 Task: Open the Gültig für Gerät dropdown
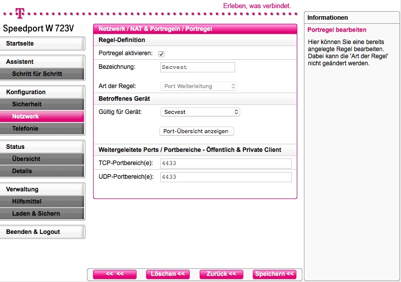(200, 112)
